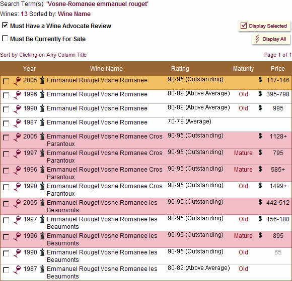Select checkbox for 1987 les Beaumonts

click(x=6, y=270)
